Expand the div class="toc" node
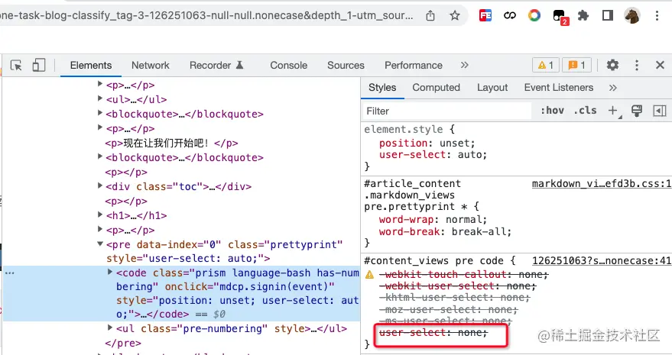672x355 pixels. (100, 186)
